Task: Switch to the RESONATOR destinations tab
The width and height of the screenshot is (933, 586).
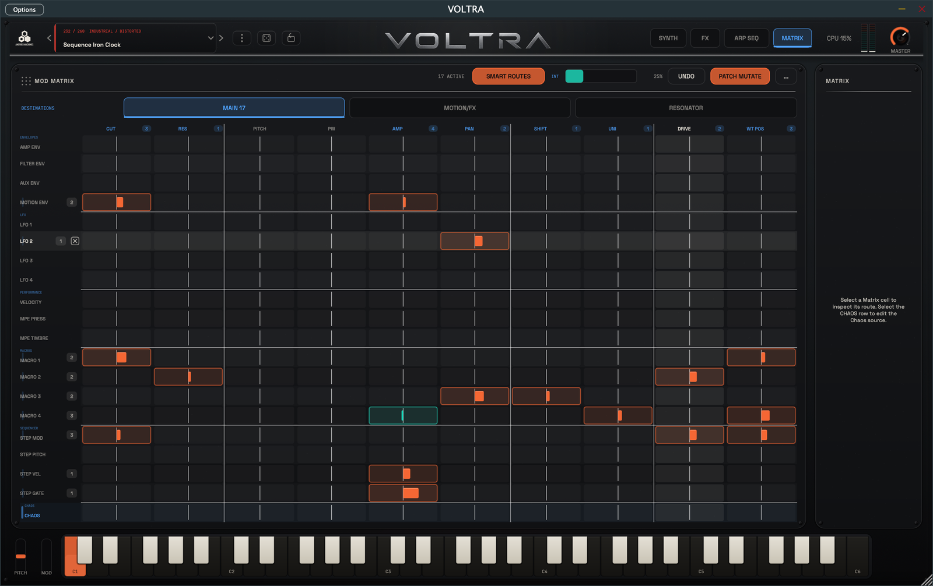Action: point(686,108)
